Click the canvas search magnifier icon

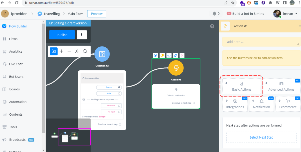85,51
